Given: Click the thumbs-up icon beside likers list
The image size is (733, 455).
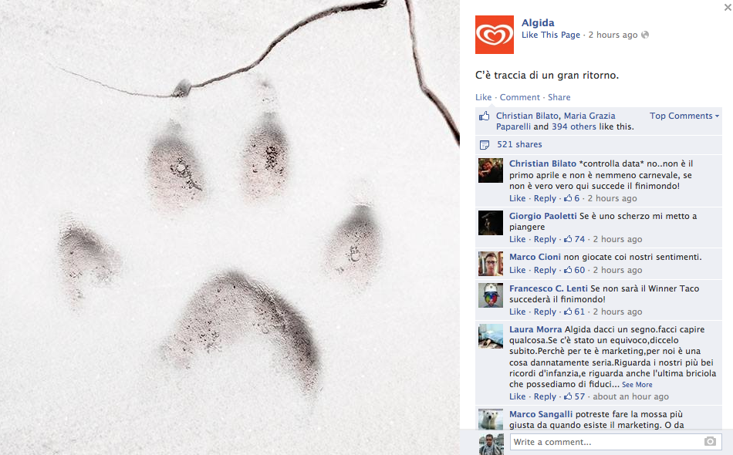Looking at the screenshot, I should (x=485, y=116).
